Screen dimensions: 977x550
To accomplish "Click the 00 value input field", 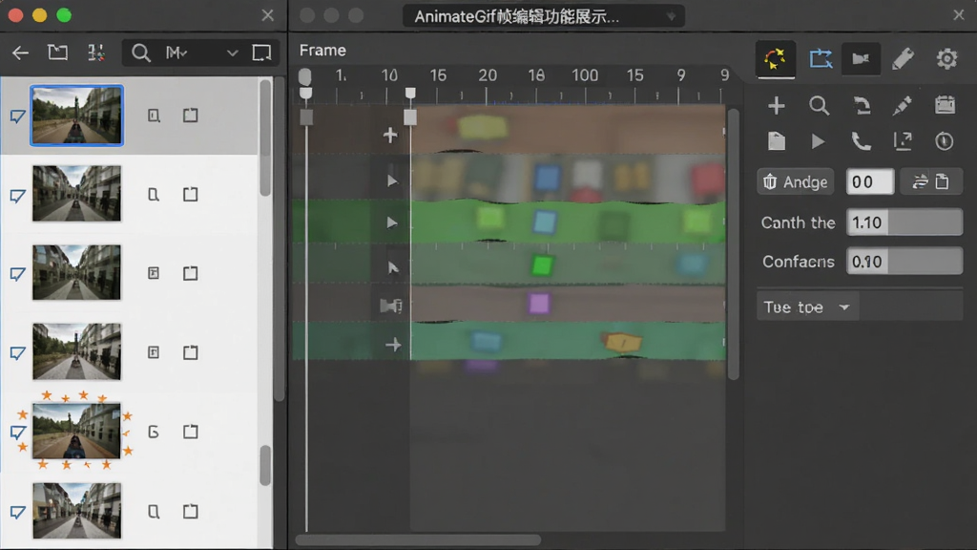I will 870,182.
